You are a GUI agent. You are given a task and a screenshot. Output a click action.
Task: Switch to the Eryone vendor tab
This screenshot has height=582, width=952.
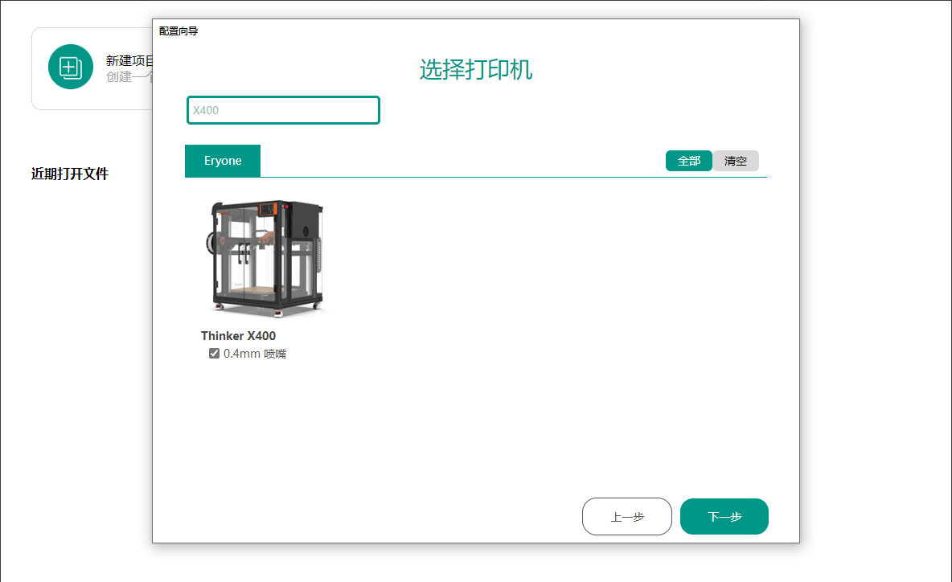[x=223, y=161]
